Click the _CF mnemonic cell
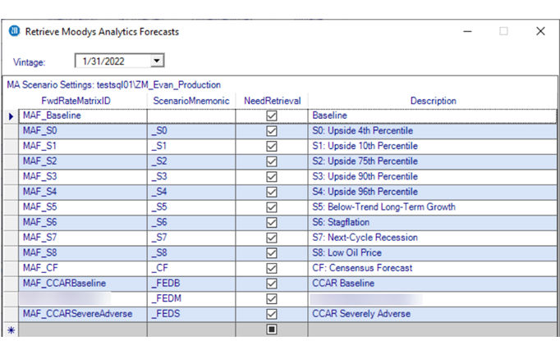Viewport: 560px width, 354px height. pyautogui.click(x=191, y=269)
